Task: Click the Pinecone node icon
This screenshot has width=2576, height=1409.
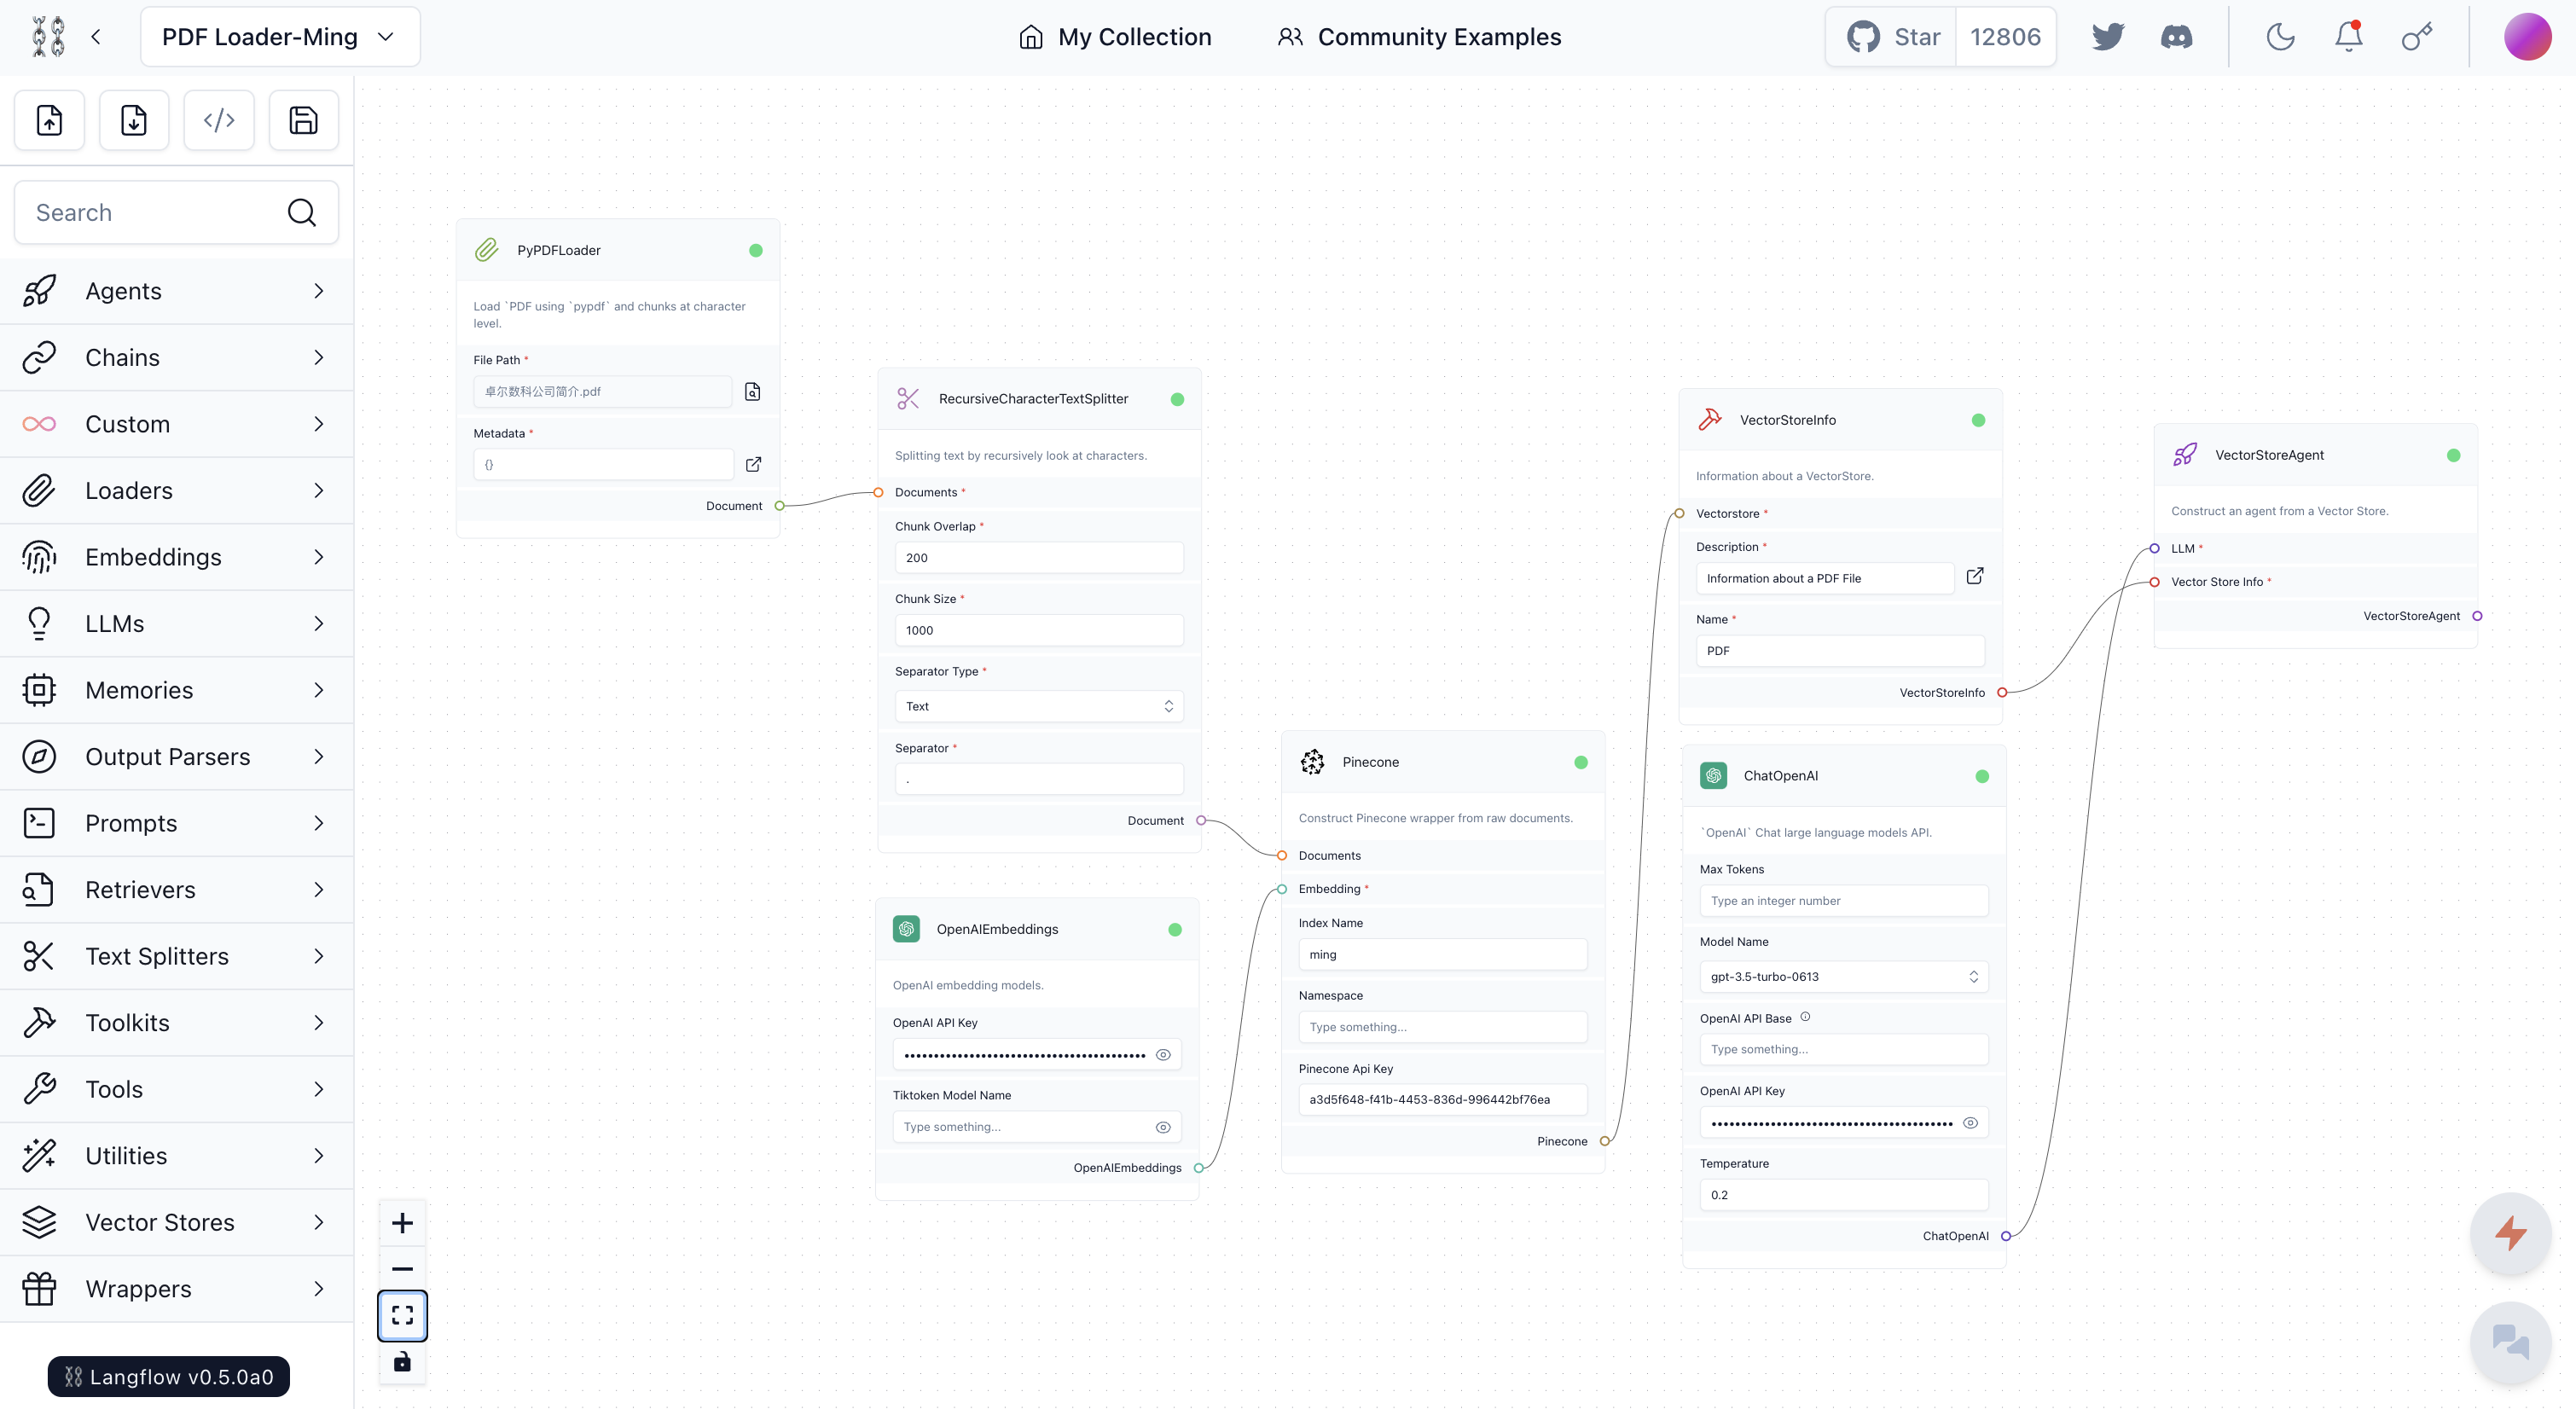Action: click(1312, 762)
